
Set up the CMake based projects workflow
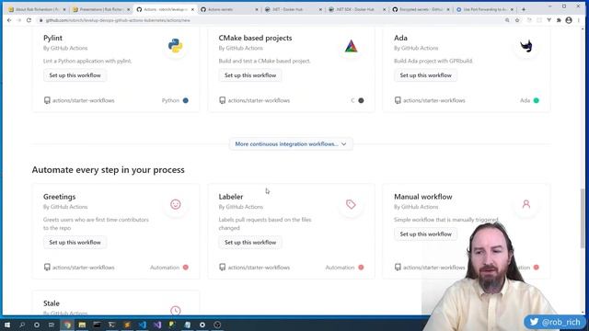click(250, 75)
